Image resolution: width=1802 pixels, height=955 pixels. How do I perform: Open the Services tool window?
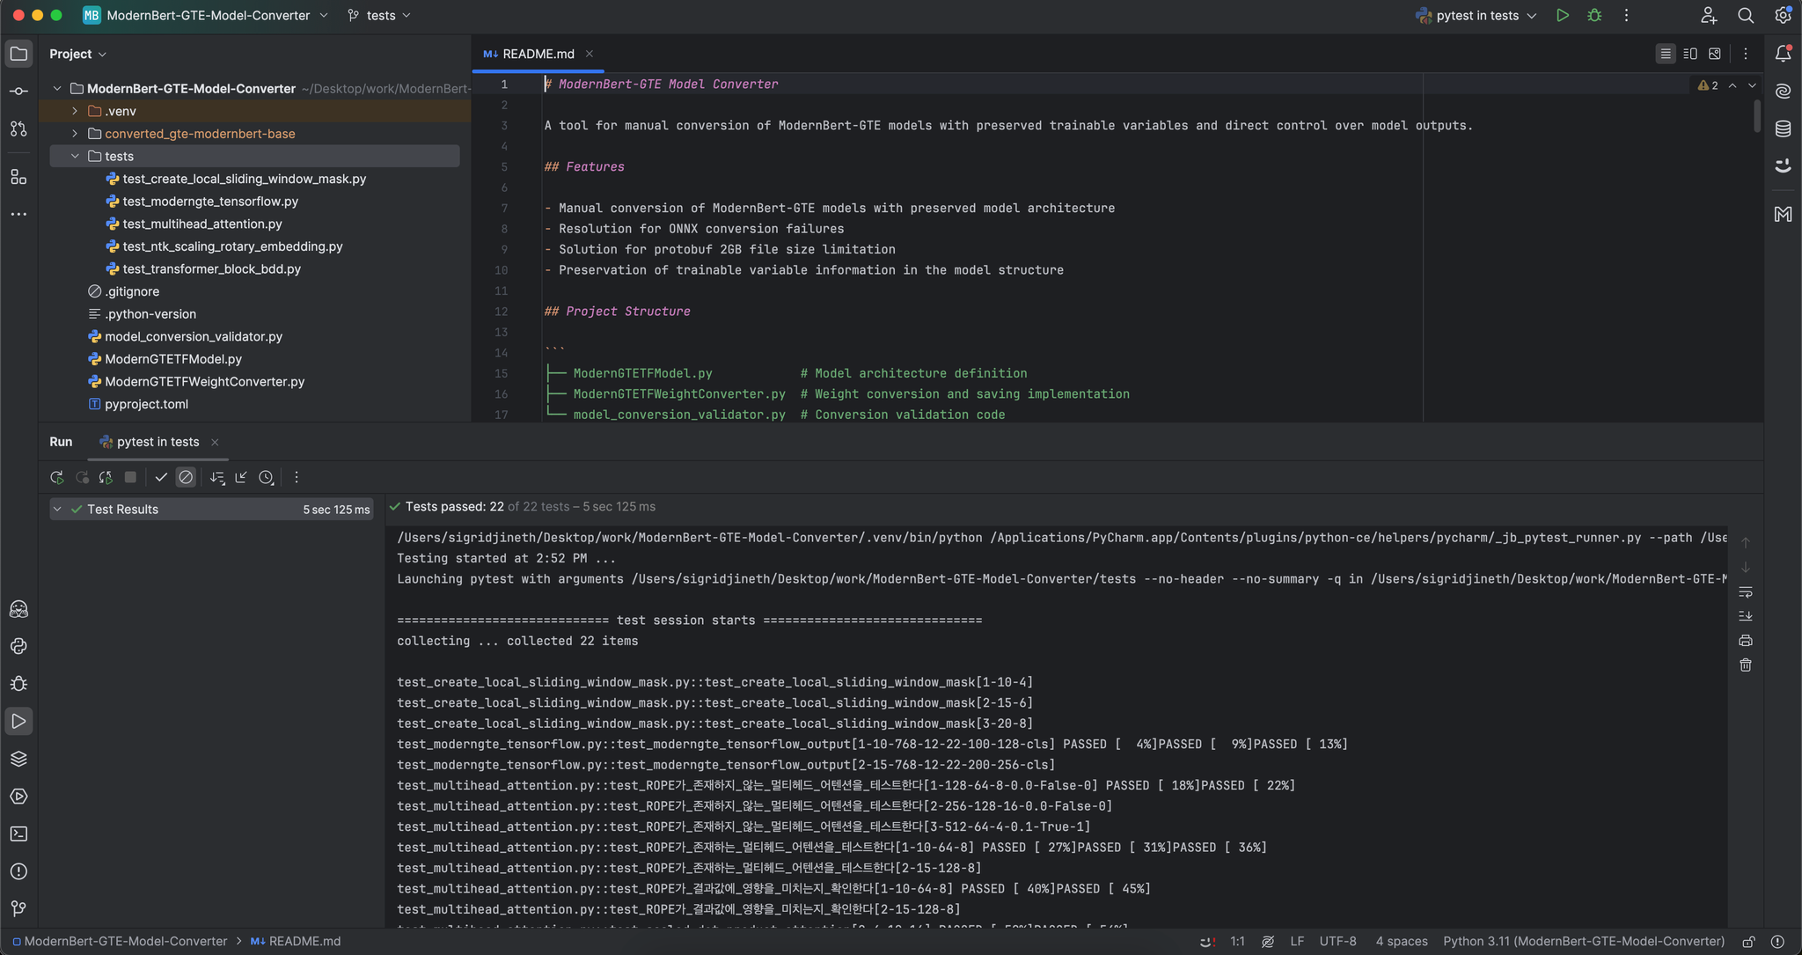click(x=18, y=797)
